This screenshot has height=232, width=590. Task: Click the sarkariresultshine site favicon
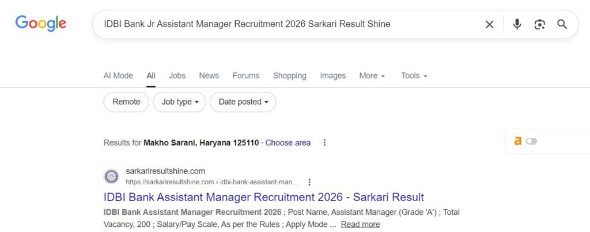click(x=111, y=176)
